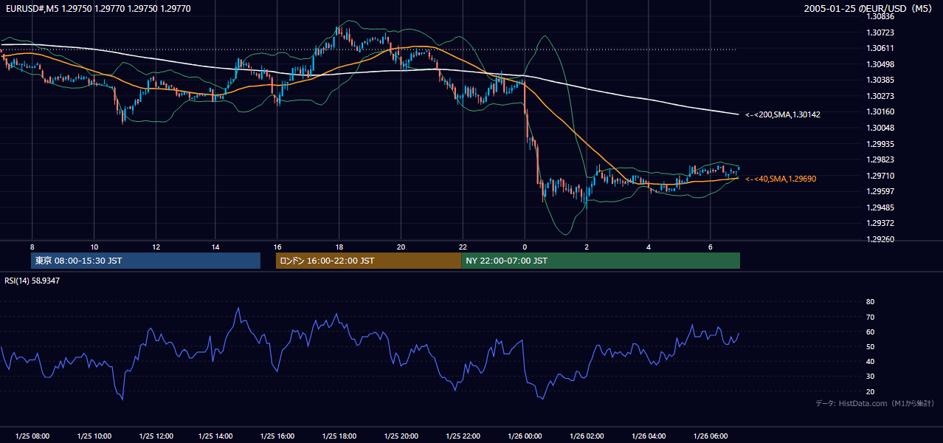
Task: Click price axis value 1.30160
Action: pos(880,111)
